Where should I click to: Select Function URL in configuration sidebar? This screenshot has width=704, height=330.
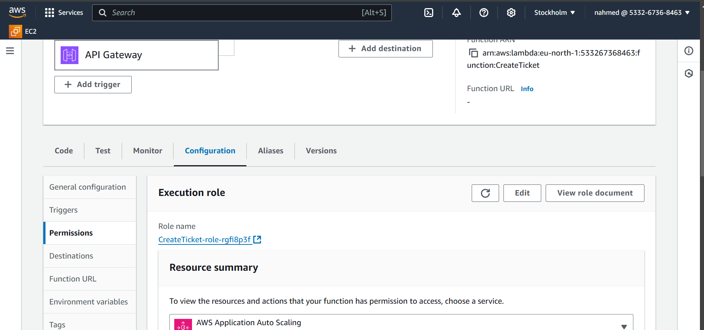point(90,279)
